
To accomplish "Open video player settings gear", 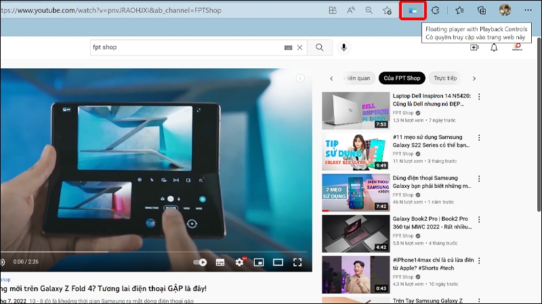I will [x=239, y=262].
